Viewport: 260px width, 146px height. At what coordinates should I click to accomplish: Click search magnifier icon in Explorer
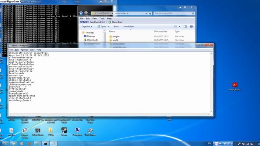coord(193,13)
